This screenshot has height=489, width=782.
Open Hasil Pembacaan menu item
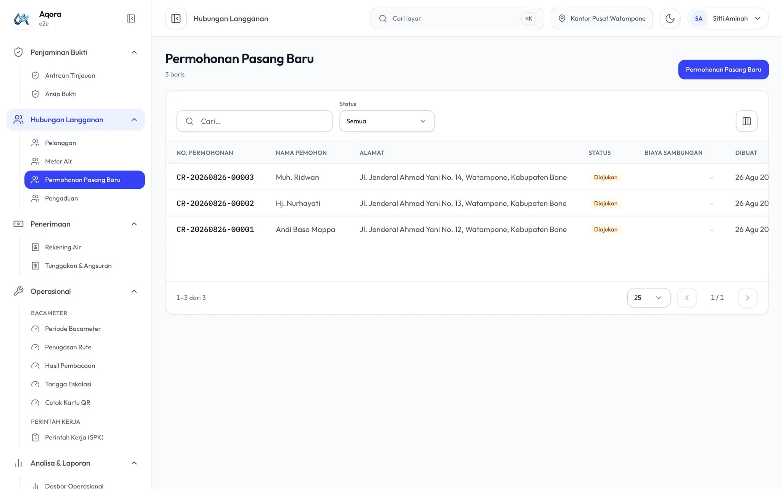[x=85, y=366]
